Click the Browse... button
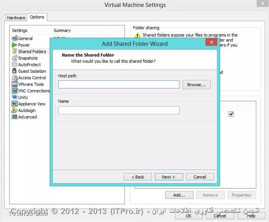The width and height of the screenshot is (269, 222). (196, 85)
